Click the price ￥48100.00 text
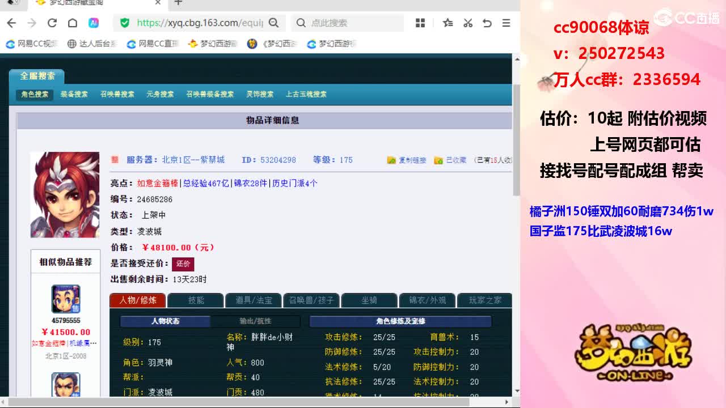The image size is (726, 408). click(178, 248)
